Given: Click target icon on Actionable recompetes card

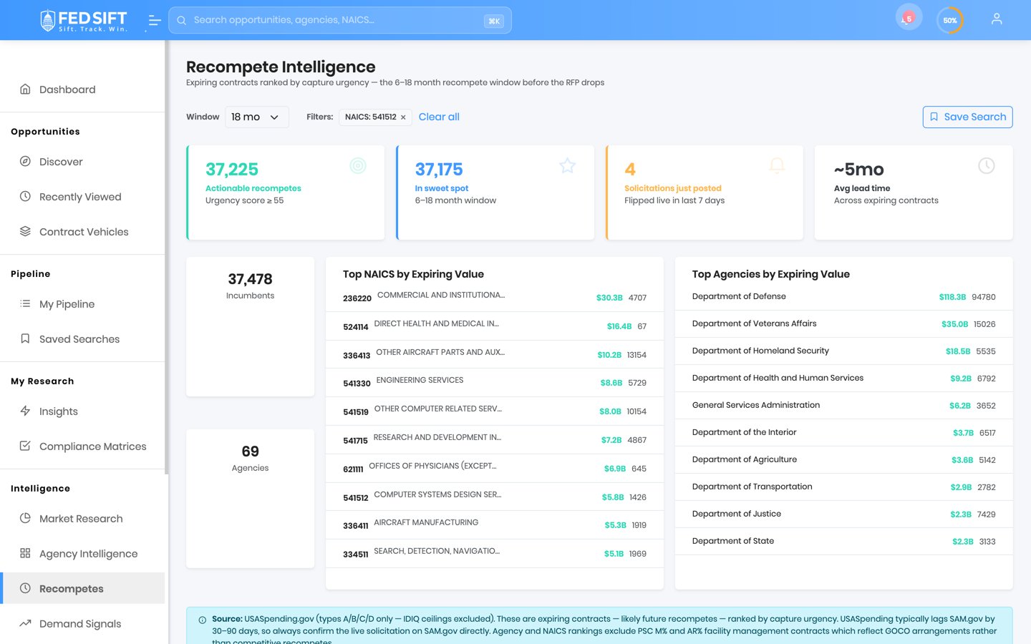Looking at the screenshot, I should click(x=358, y=166).
